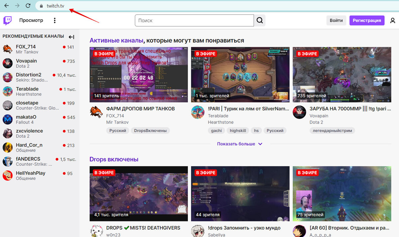Open Активные каналы heading link
Image resolution: width=399 pixels, height=237 pixels.
coord(116,40)
